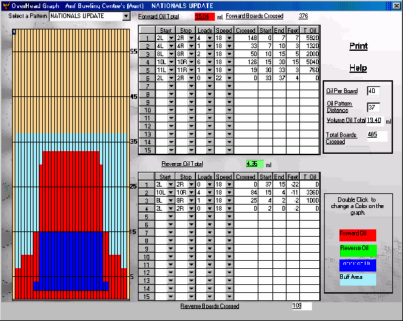
Task: Edit the Oil Per Board field
Action: point(374,91)
